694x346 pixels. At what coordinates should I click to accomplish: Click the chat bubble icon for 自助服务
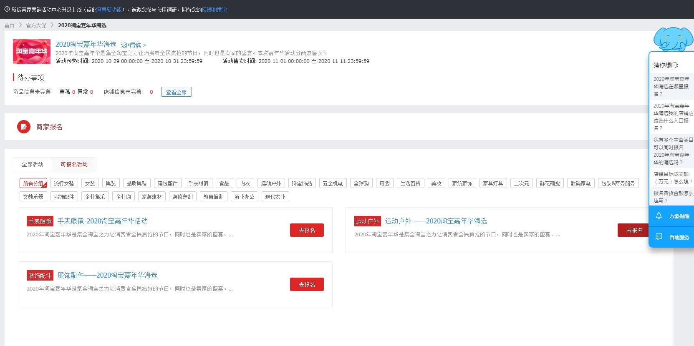point(659,237)
